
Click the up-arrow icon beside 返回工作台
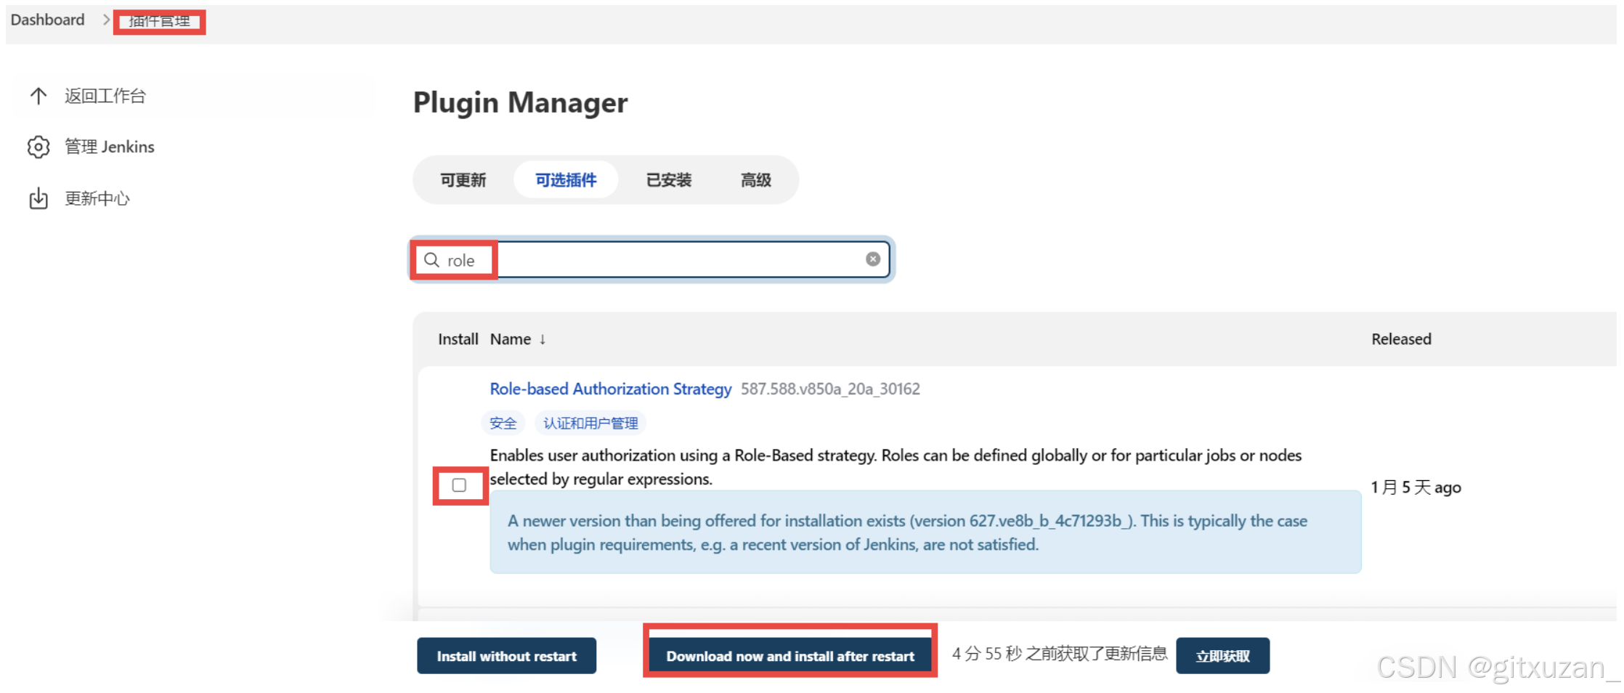(x=38, y=96)
